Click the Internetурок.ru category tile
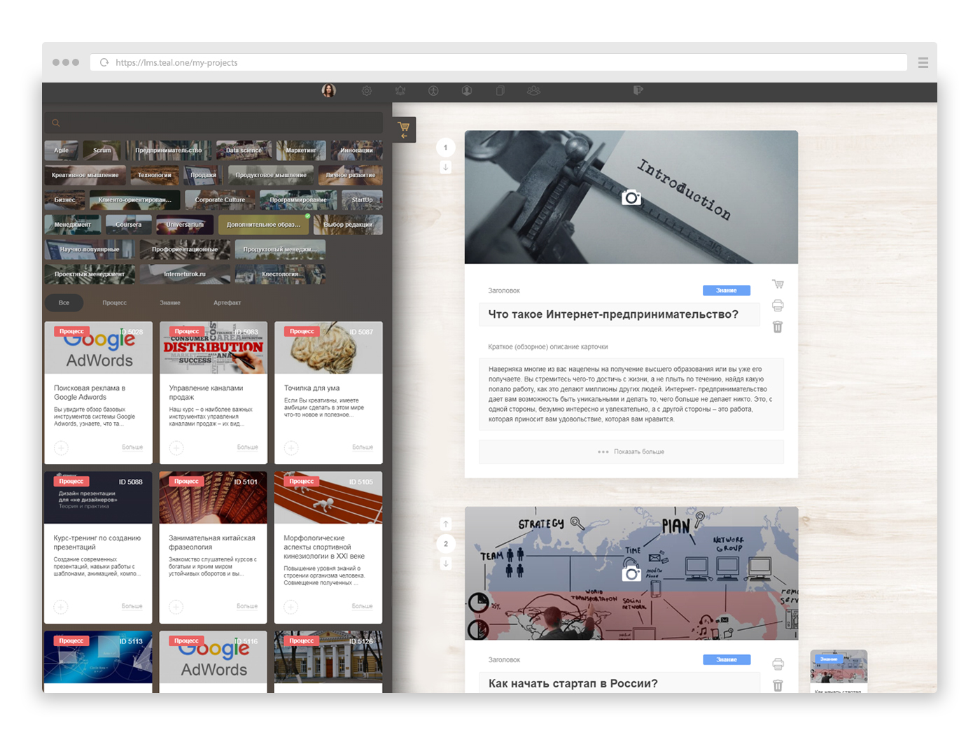 [x=185, y=274]
